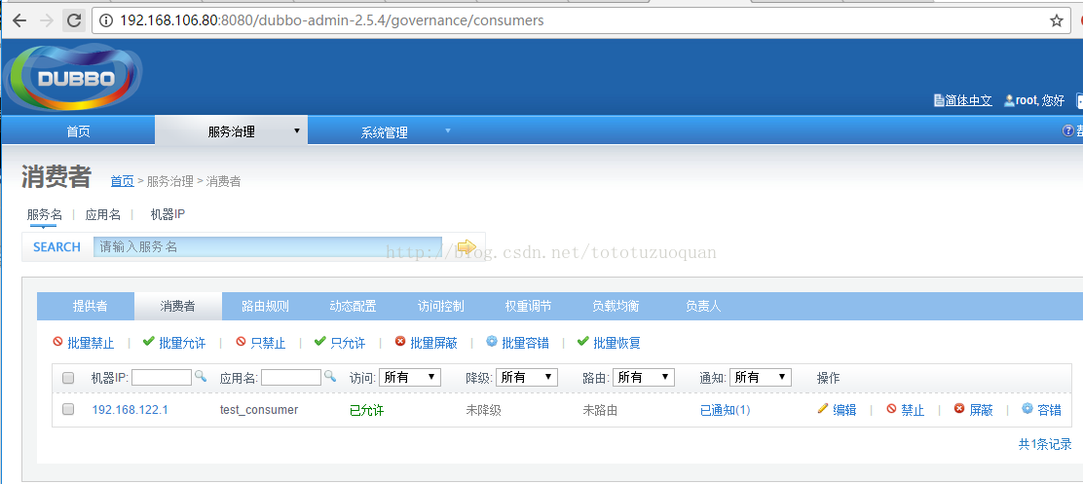1083x484 pixels.
Task: Open the 路由 filter dropdown
Action: [643, 377]
